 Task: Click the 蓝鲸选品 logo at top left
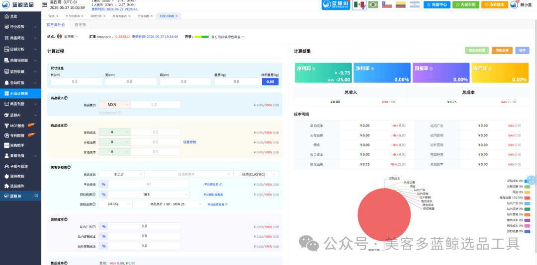point(18,5)
